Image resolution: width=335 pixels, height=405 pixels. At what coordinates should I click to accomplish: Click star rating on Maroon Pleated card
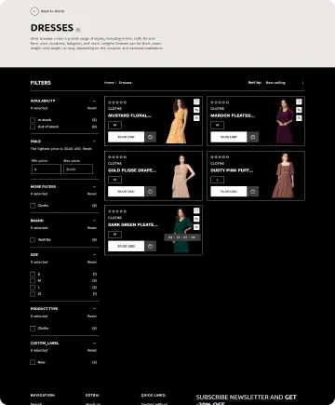(220, 102)
